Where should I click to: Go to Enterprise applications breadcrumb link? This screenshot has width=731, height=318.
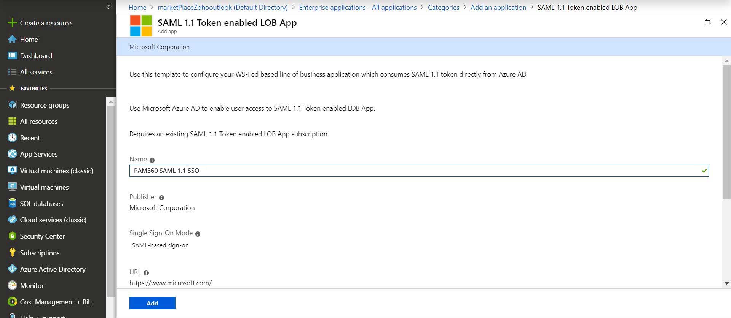(358, 8)
